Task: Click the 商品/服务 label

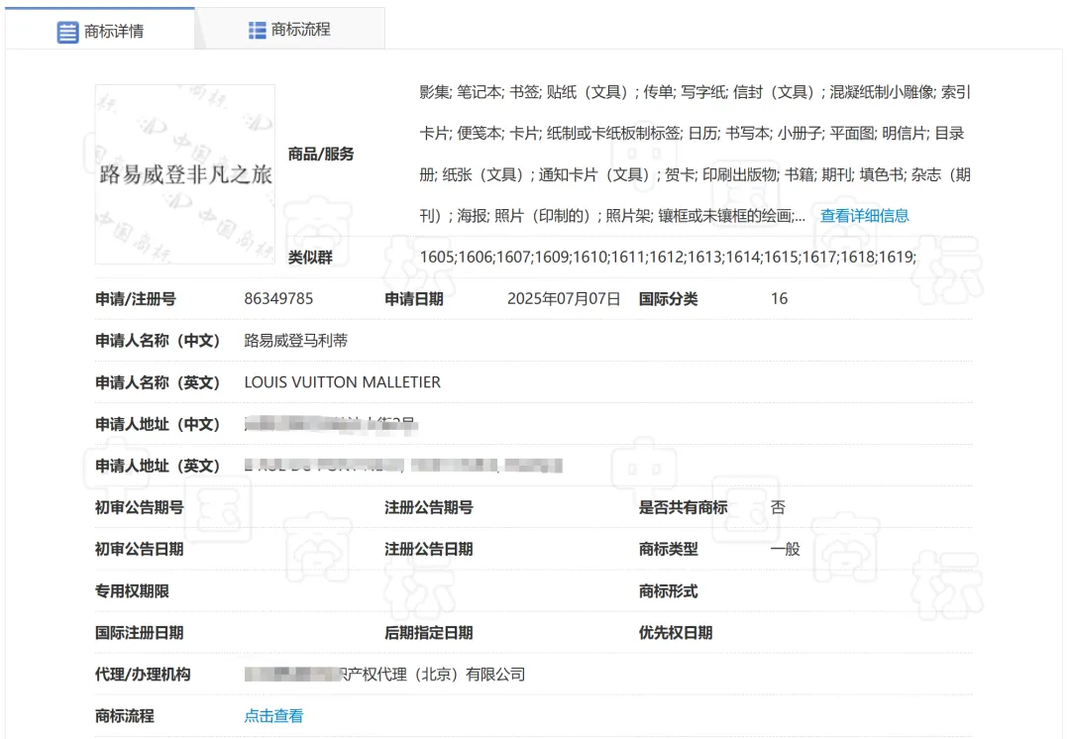Action: pos(321,155)
